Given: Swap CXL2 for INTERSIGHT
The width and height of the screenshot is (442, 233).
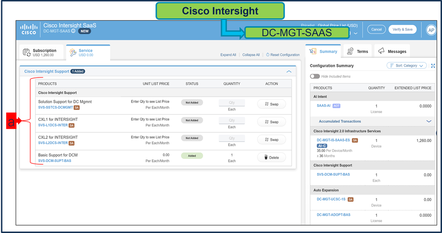Looking at the screenshot, I should pos(271,140).
